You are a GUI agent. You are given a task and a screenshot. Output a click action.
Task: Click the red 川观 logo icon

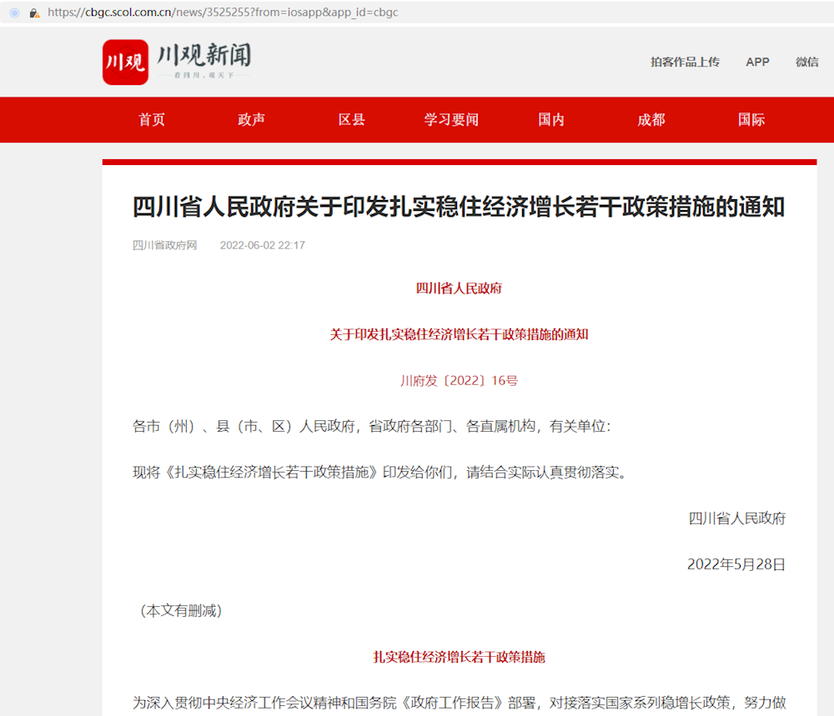coord(125,63)
